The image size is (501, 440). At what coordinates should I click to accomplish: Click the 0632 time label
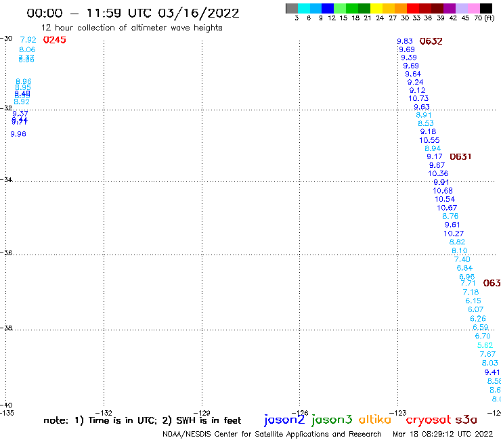[431, 41]
